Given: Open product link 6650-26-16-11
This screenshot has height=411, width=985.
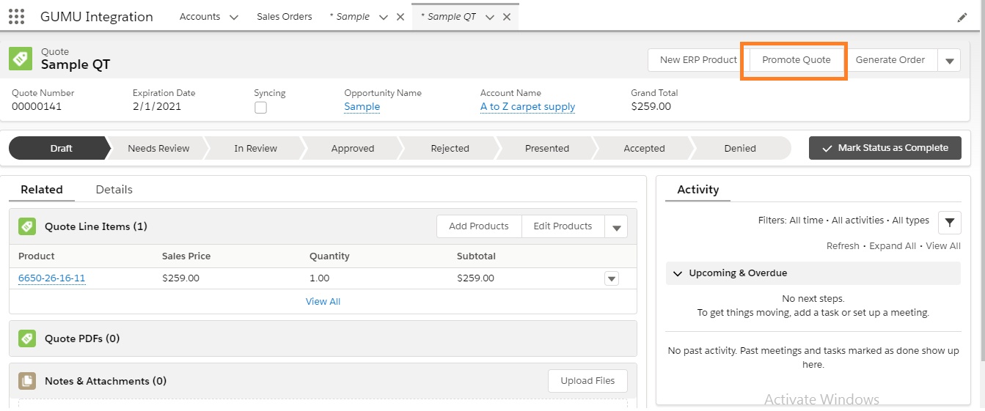Looking at the screenshot, I should [52, 278].
